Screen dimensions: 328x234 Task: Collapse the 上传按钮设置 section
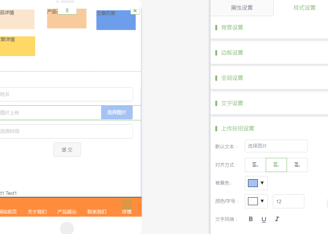click(x=238, y=129)
